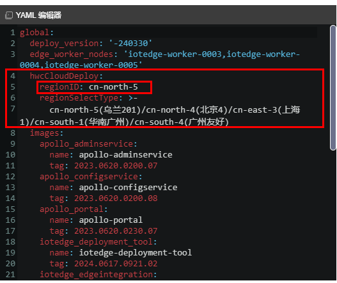Place cursor on the global key
The width and height of the screenshot is (337, 283).
coord(35,33)
